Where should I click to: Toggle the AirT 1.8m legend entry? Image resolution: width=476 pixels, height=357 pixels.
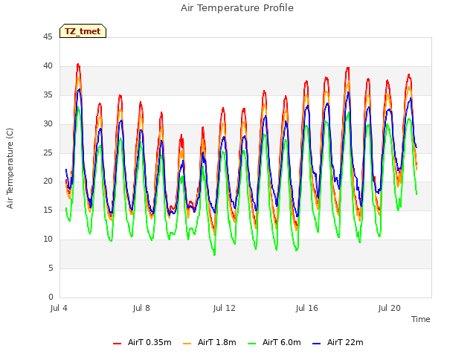pos(210,342)
